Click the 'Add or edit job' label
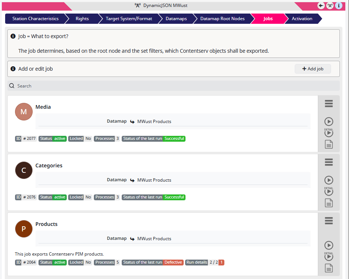 pyautogui.click(x=36, y=69)
